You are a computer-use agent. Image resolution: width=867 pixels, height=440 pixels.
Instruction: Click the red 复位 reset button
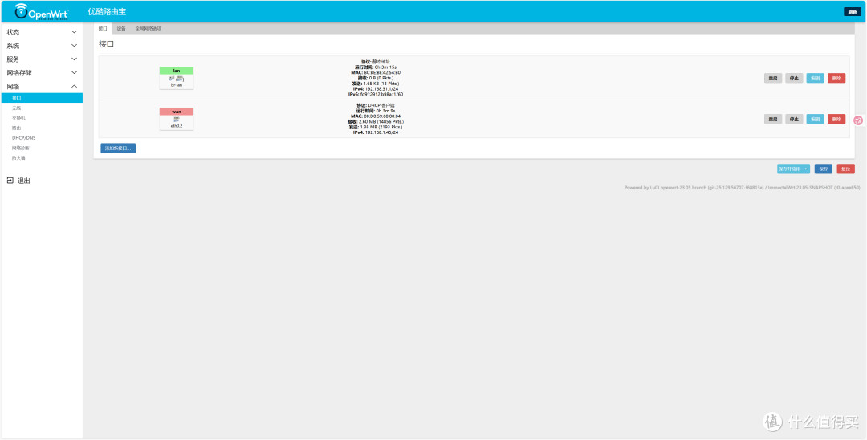(x=845, y=169)
